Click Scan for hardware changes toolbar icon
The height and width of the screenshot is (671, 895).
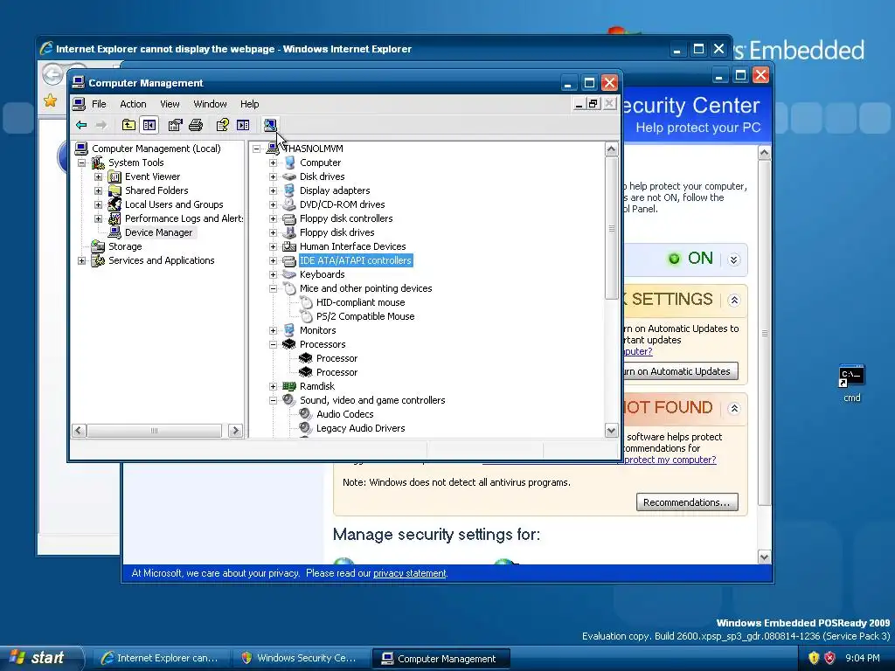click(x=270, y=125)
